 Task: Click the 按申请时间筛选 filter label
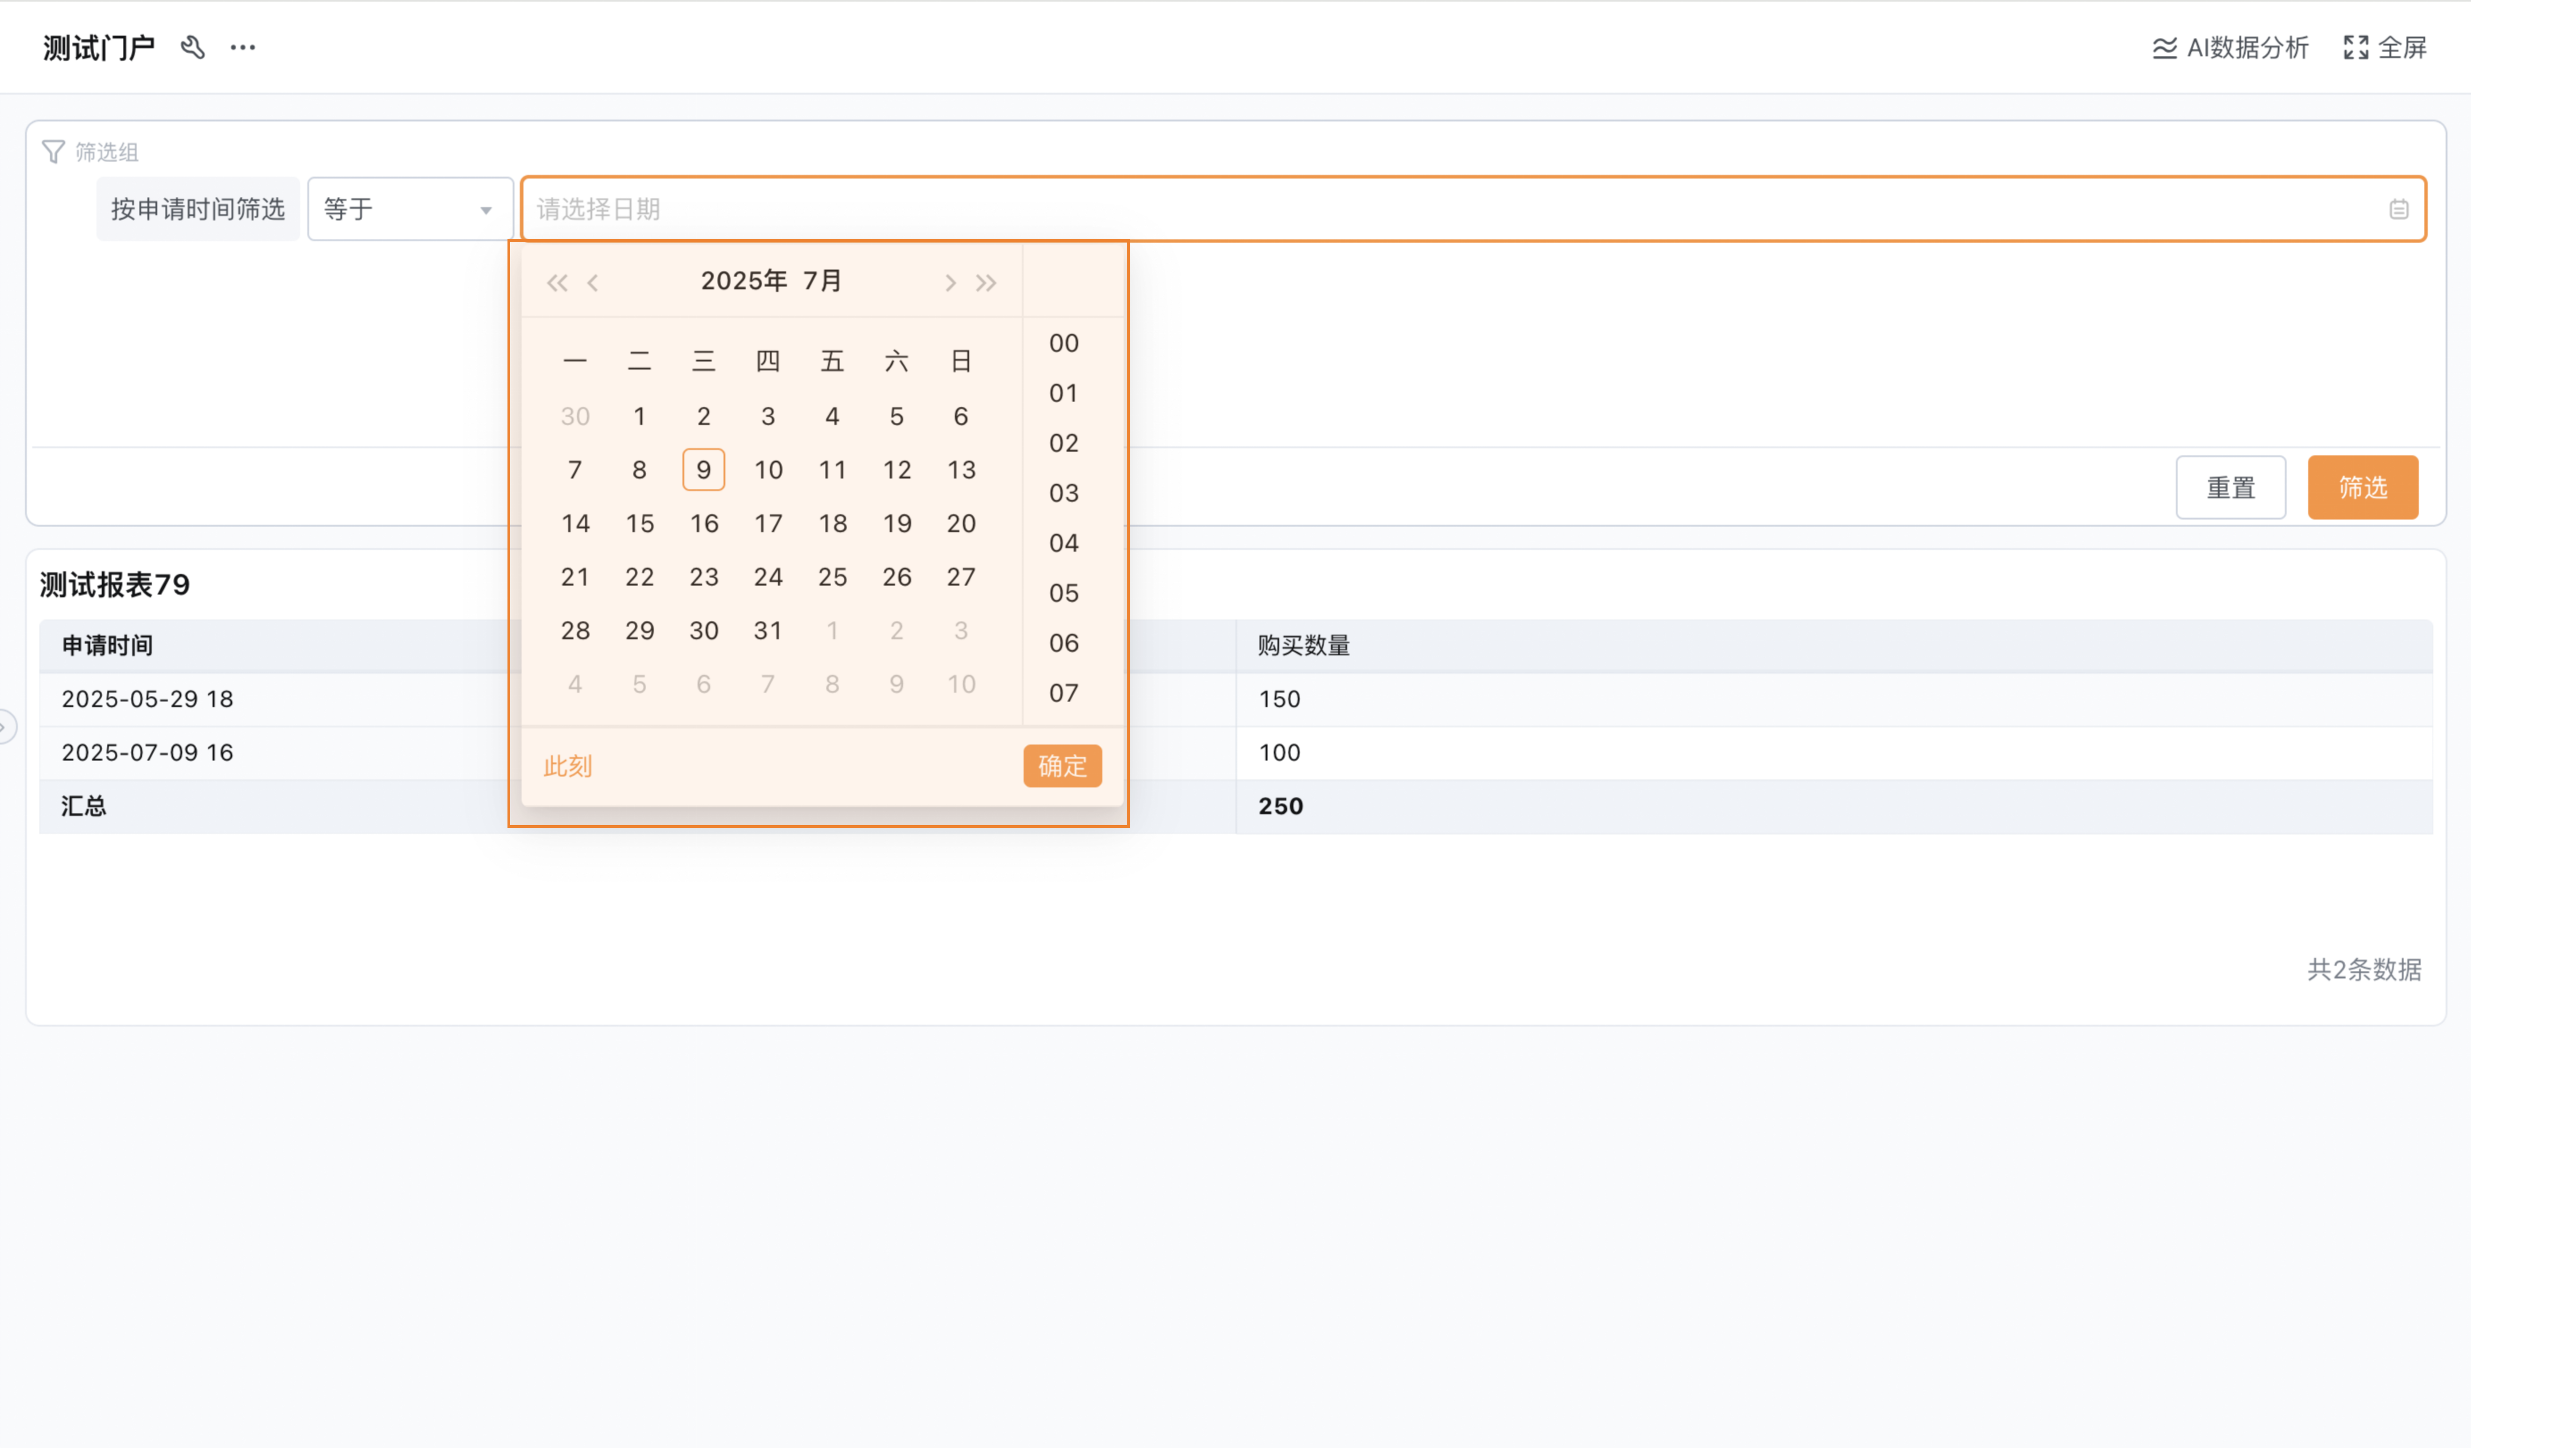click(x=198, y=209)
